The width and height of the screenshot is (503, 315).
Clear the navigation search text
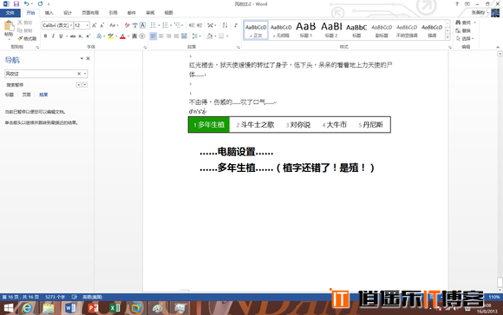(79, 74)
